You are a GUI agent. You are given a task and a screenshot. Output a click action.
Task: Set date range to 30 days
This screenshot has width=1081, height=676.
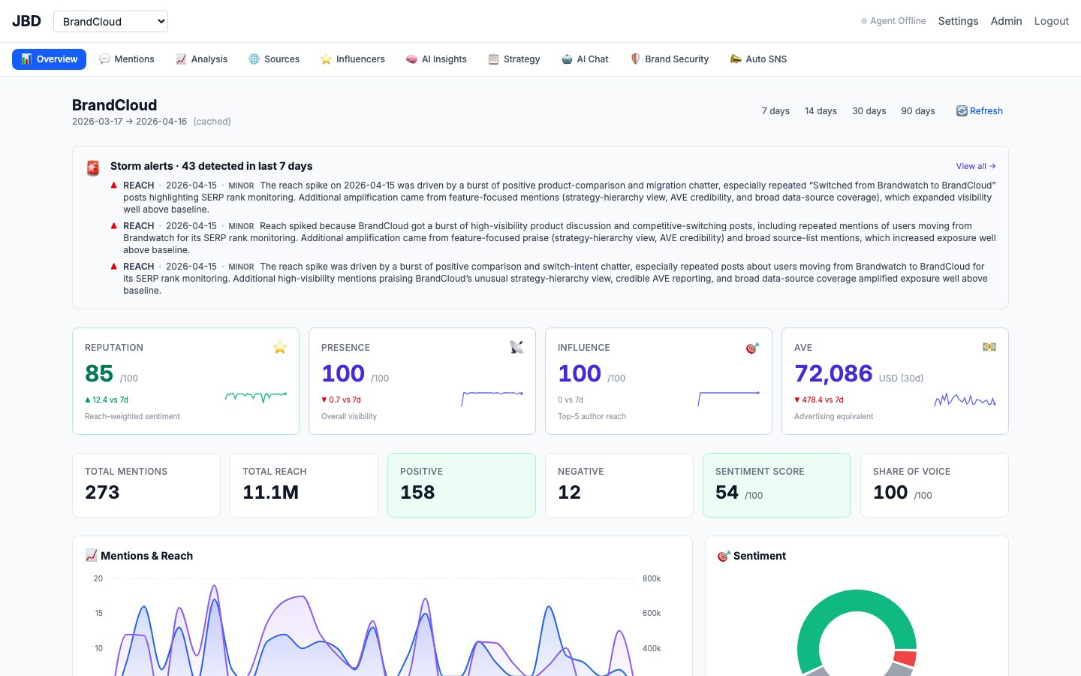[869, 111]
